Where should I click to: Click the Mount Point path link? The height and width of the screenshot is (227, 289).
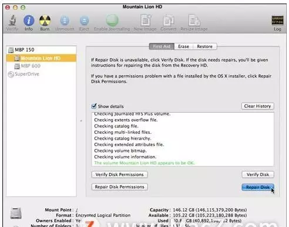77,210
